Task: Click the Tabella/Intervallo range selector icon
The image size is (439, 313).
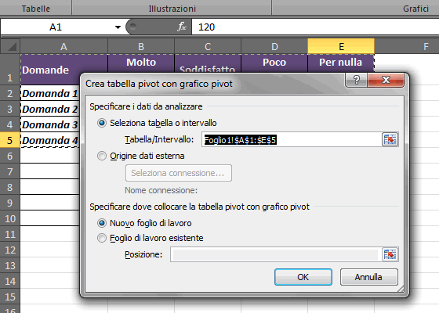Action: click(x=390, y=139)
